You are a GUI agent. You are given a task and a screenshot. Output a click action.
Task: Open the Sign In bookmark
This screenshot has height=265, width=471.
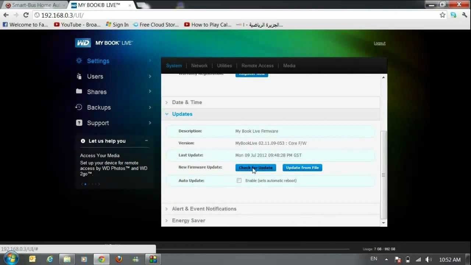click(x=117, y=25)
